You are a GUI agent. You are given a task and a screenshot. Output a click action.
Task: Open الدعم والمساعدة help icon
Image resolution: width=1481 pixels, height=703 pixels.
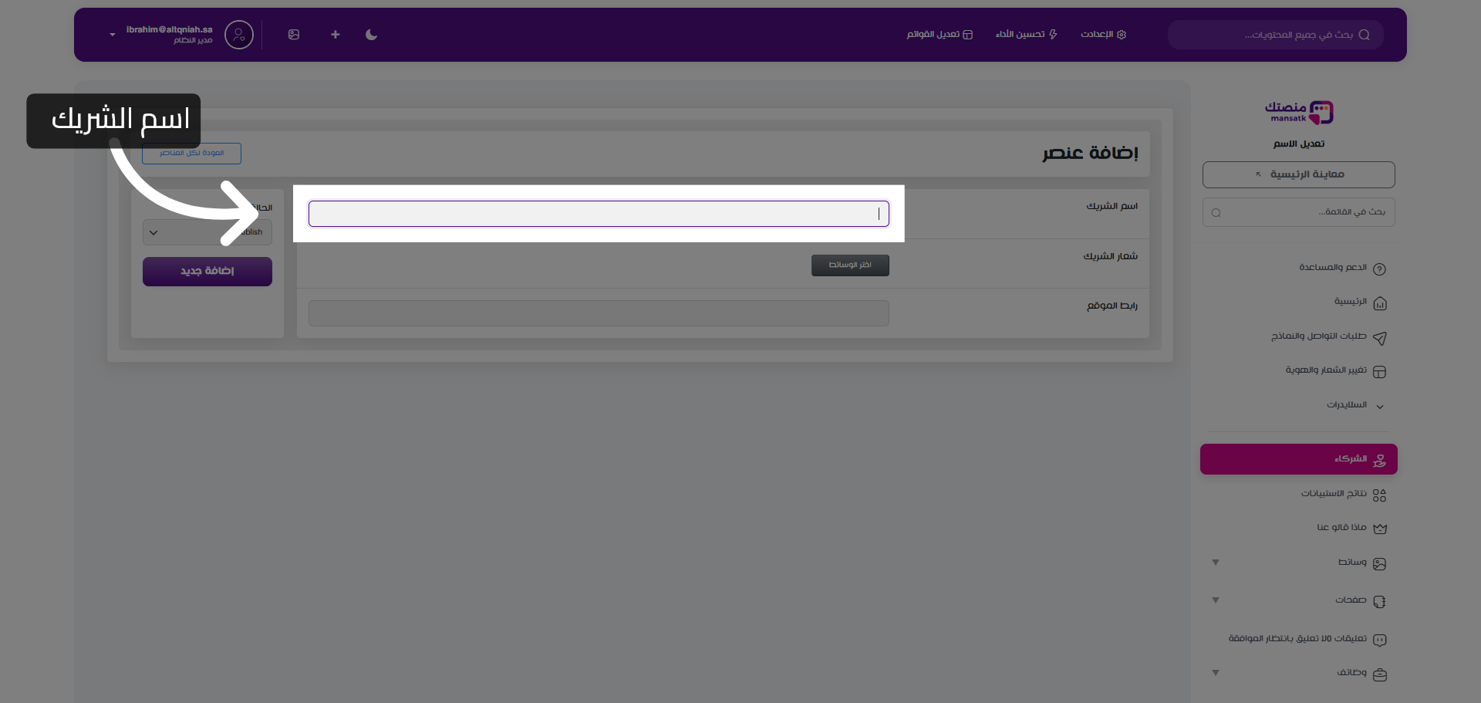click(1379, 269)
